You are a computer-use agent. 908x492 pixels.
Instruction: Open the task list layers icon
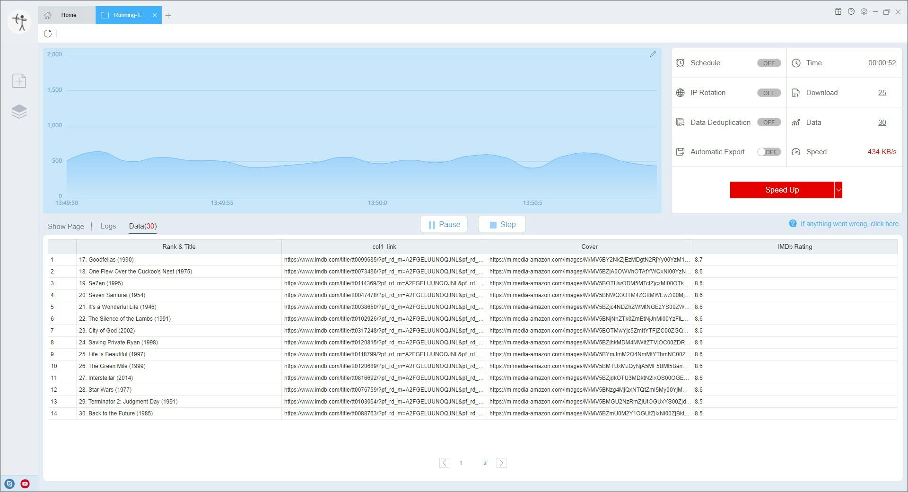pyautogui.click(x=19, y=112)
